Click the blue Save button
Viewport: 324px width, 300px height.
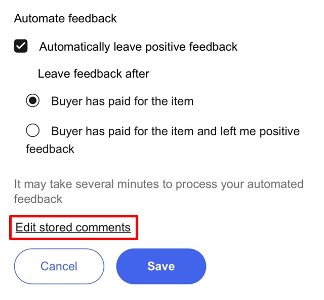[x=161, y=266]
